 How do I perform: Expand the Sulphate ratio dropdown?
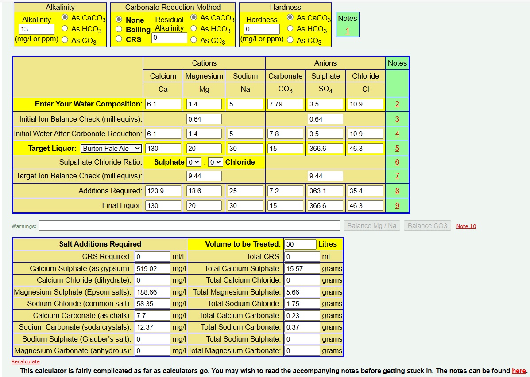coord(194,162)
